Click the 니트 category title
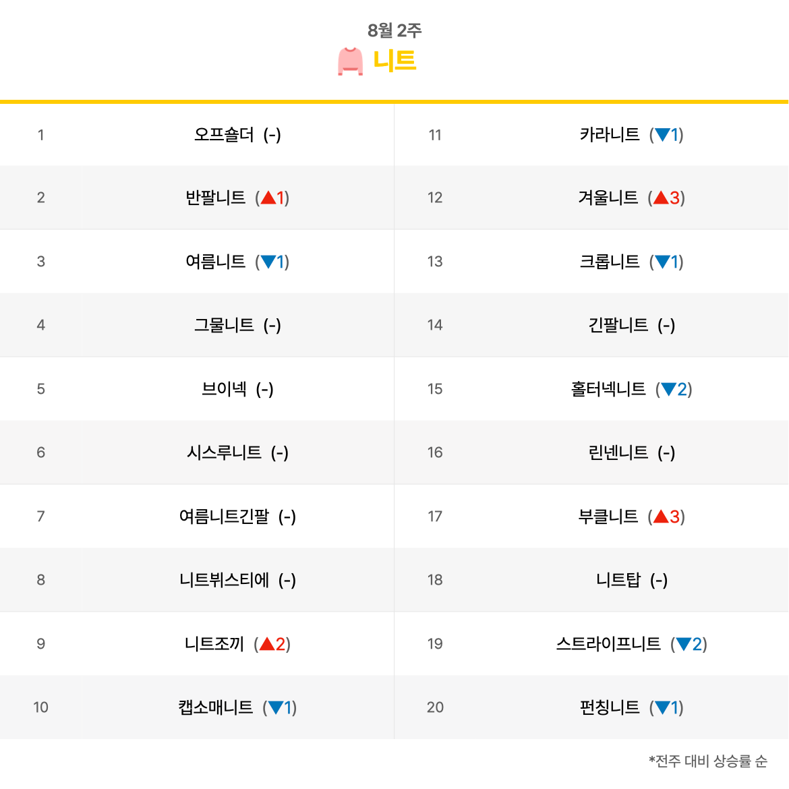This screenshot has height=789, width=789. click(394, 61)
